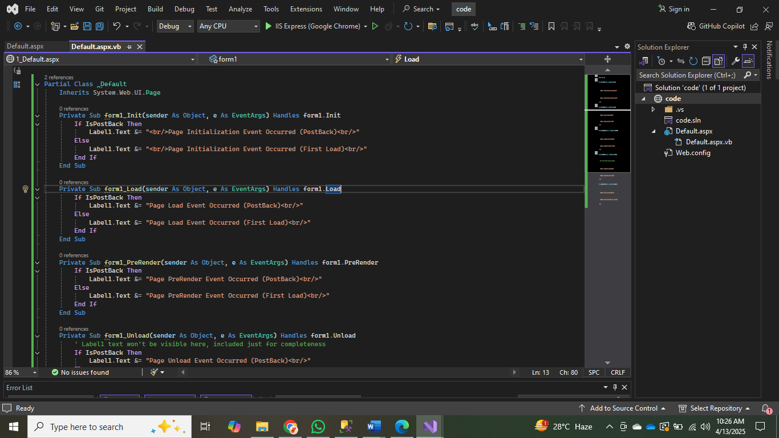Select code.sln in Solution Explorer

pyautogui.click(x=688, y=120)
